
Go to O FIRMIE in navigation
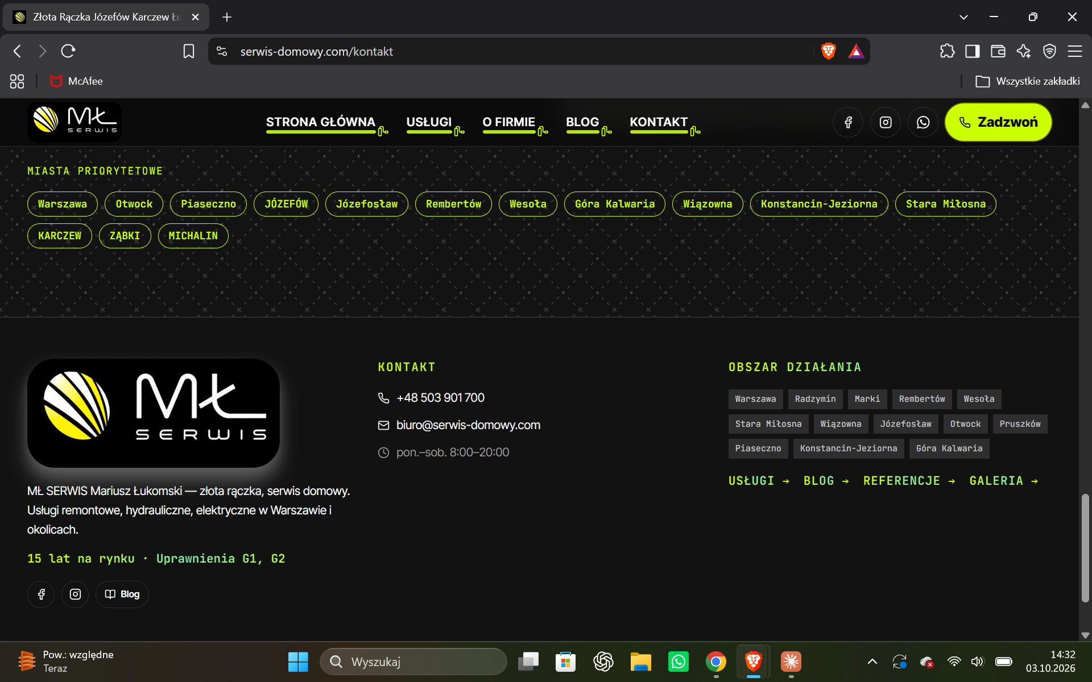509,122
